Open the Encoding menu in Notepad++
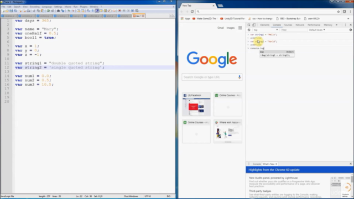Viewport: 354px width, 199px height. click(x=35, y=7)
